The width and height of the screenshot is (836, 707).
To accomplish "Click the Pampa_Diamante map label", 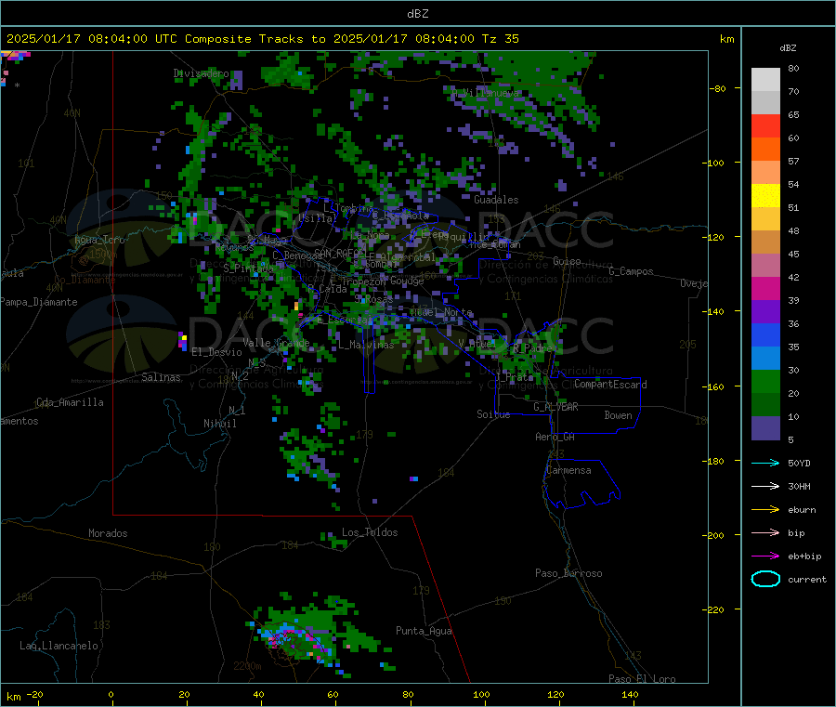I will click(39, 302).
